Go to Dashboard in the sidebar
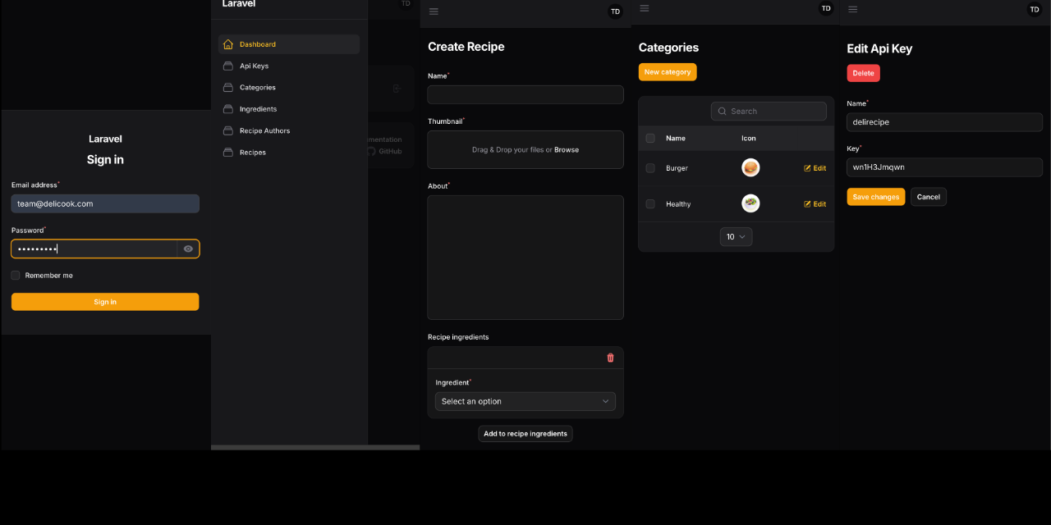Image resolution: width=1051 pixels, height=525 pixels. click(289, 44)
